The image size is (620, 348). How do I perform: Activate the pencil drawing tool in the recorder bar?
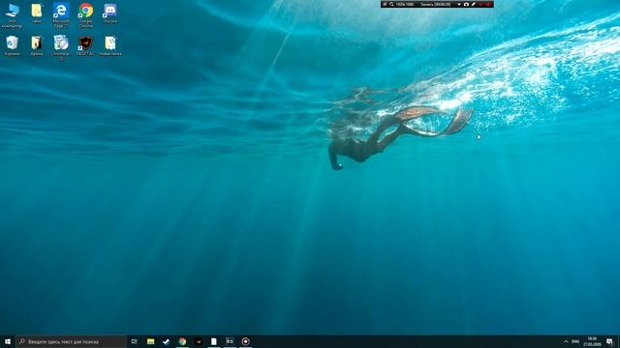(474, 4)
